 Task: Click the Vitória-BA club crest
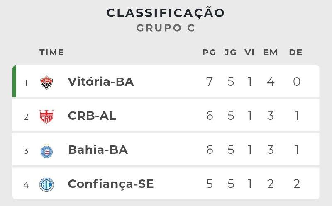[x=46, y=82]
